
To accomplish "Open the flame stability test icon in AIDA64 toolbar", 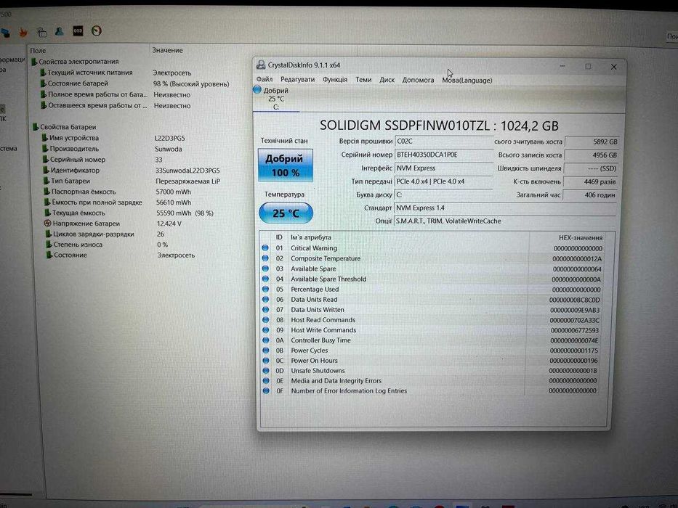I will 23,31.
